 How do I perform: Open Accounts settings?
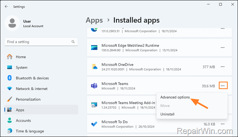click(x=41, y=121)
